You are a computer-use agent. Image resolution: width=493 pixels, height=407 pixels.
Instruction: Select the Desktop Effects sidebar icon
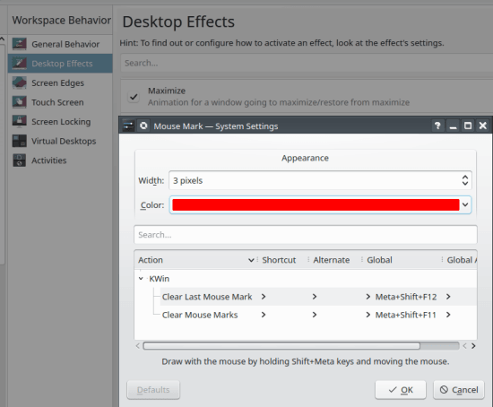pyautogui.click(x=19, y=64)
